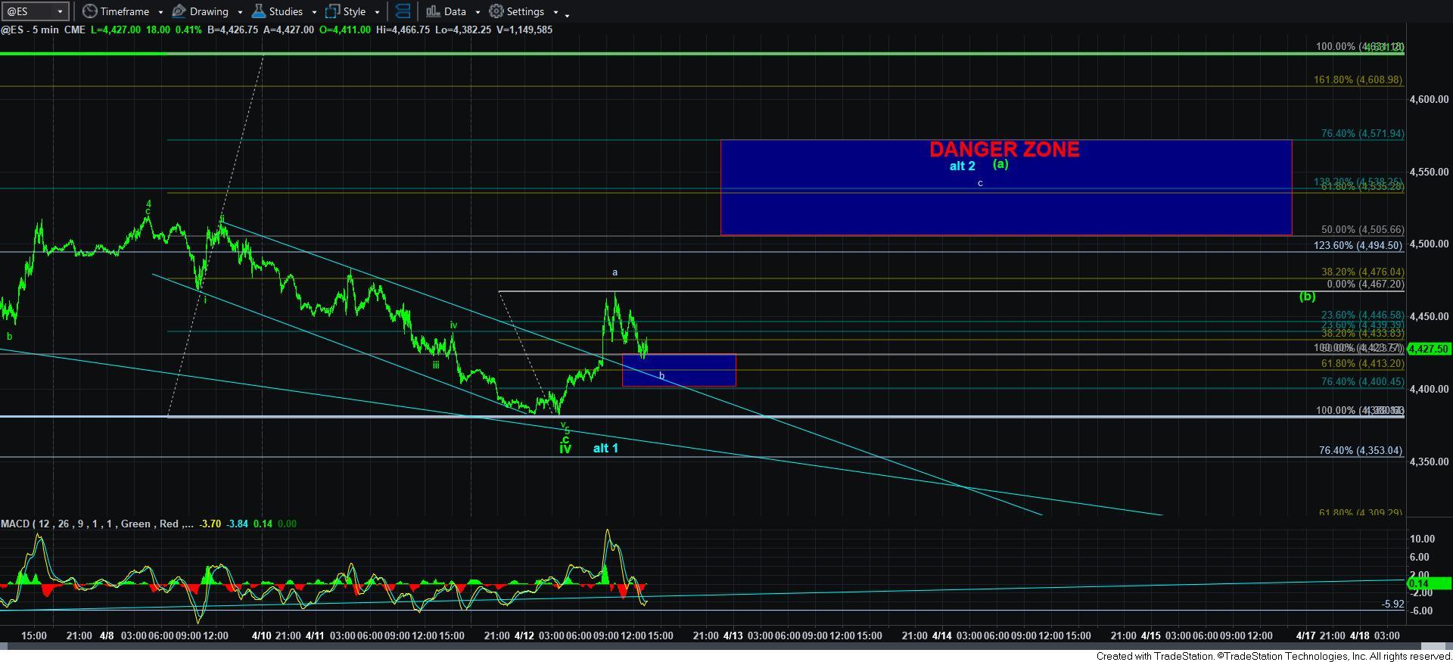Screen dimensions: 1453x662
Task: Click the green (a) wave label
Action: tap(1000, 164)
